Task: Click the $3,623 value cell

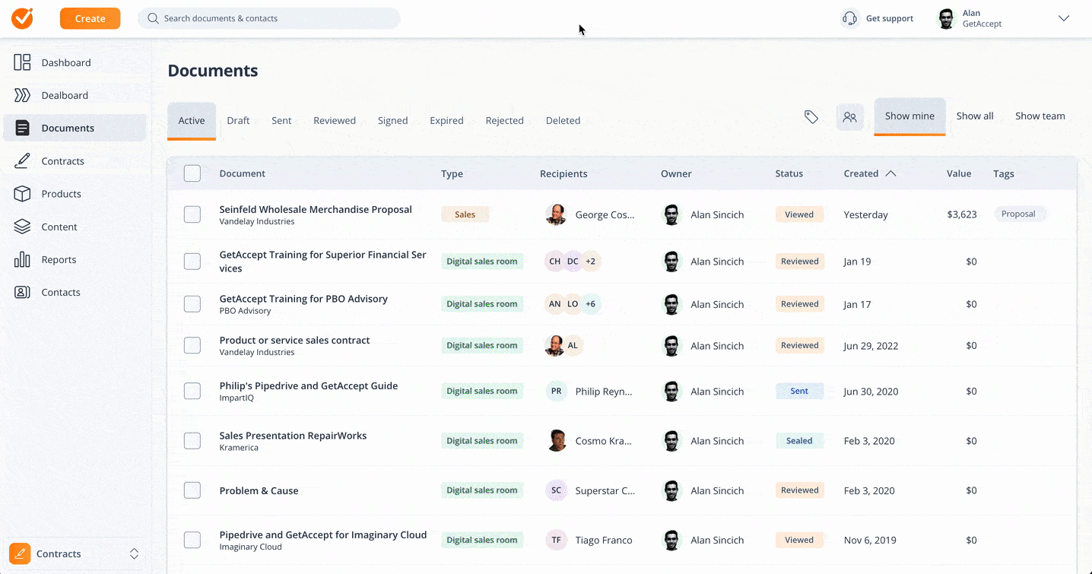Action: pyautogui.click(x=962, y=214)
